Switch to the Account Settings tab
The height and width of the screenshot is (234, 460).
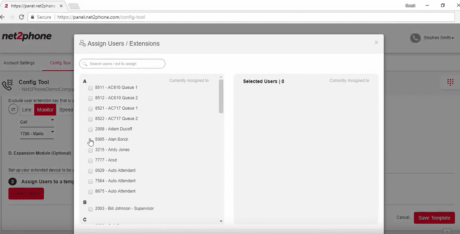(19, 63)
